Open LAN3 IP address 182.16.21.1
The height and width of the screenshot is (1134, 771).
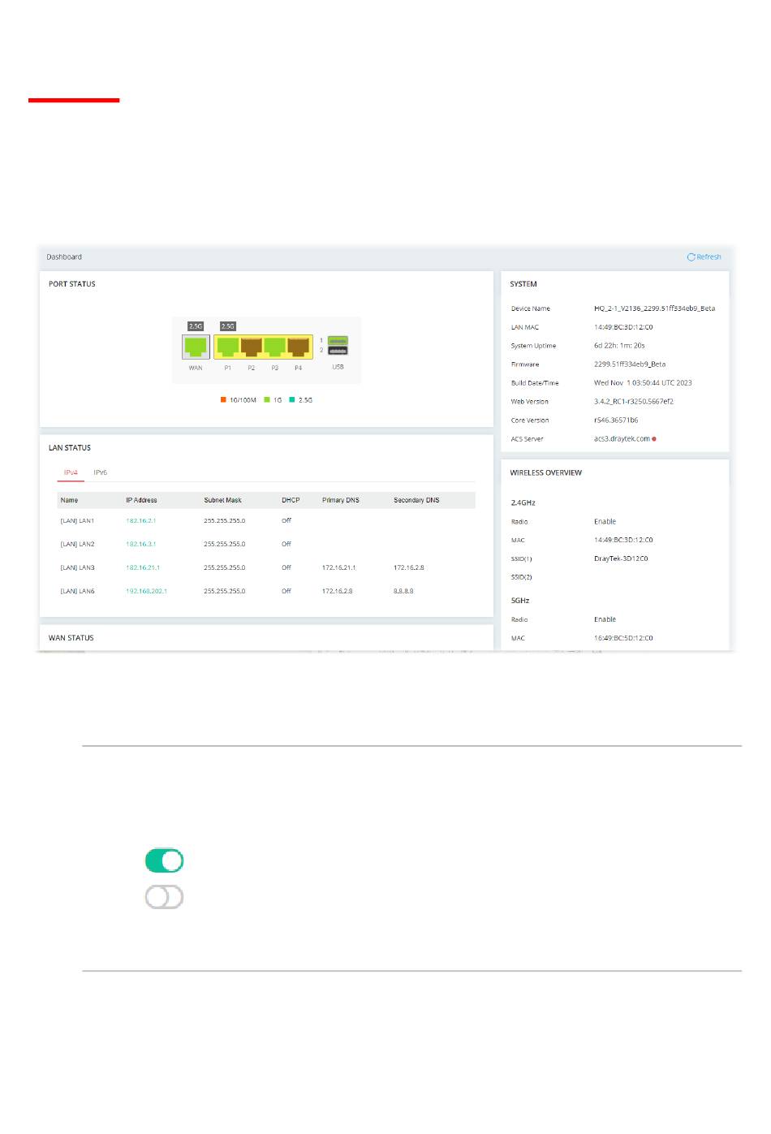coord(143,568)
